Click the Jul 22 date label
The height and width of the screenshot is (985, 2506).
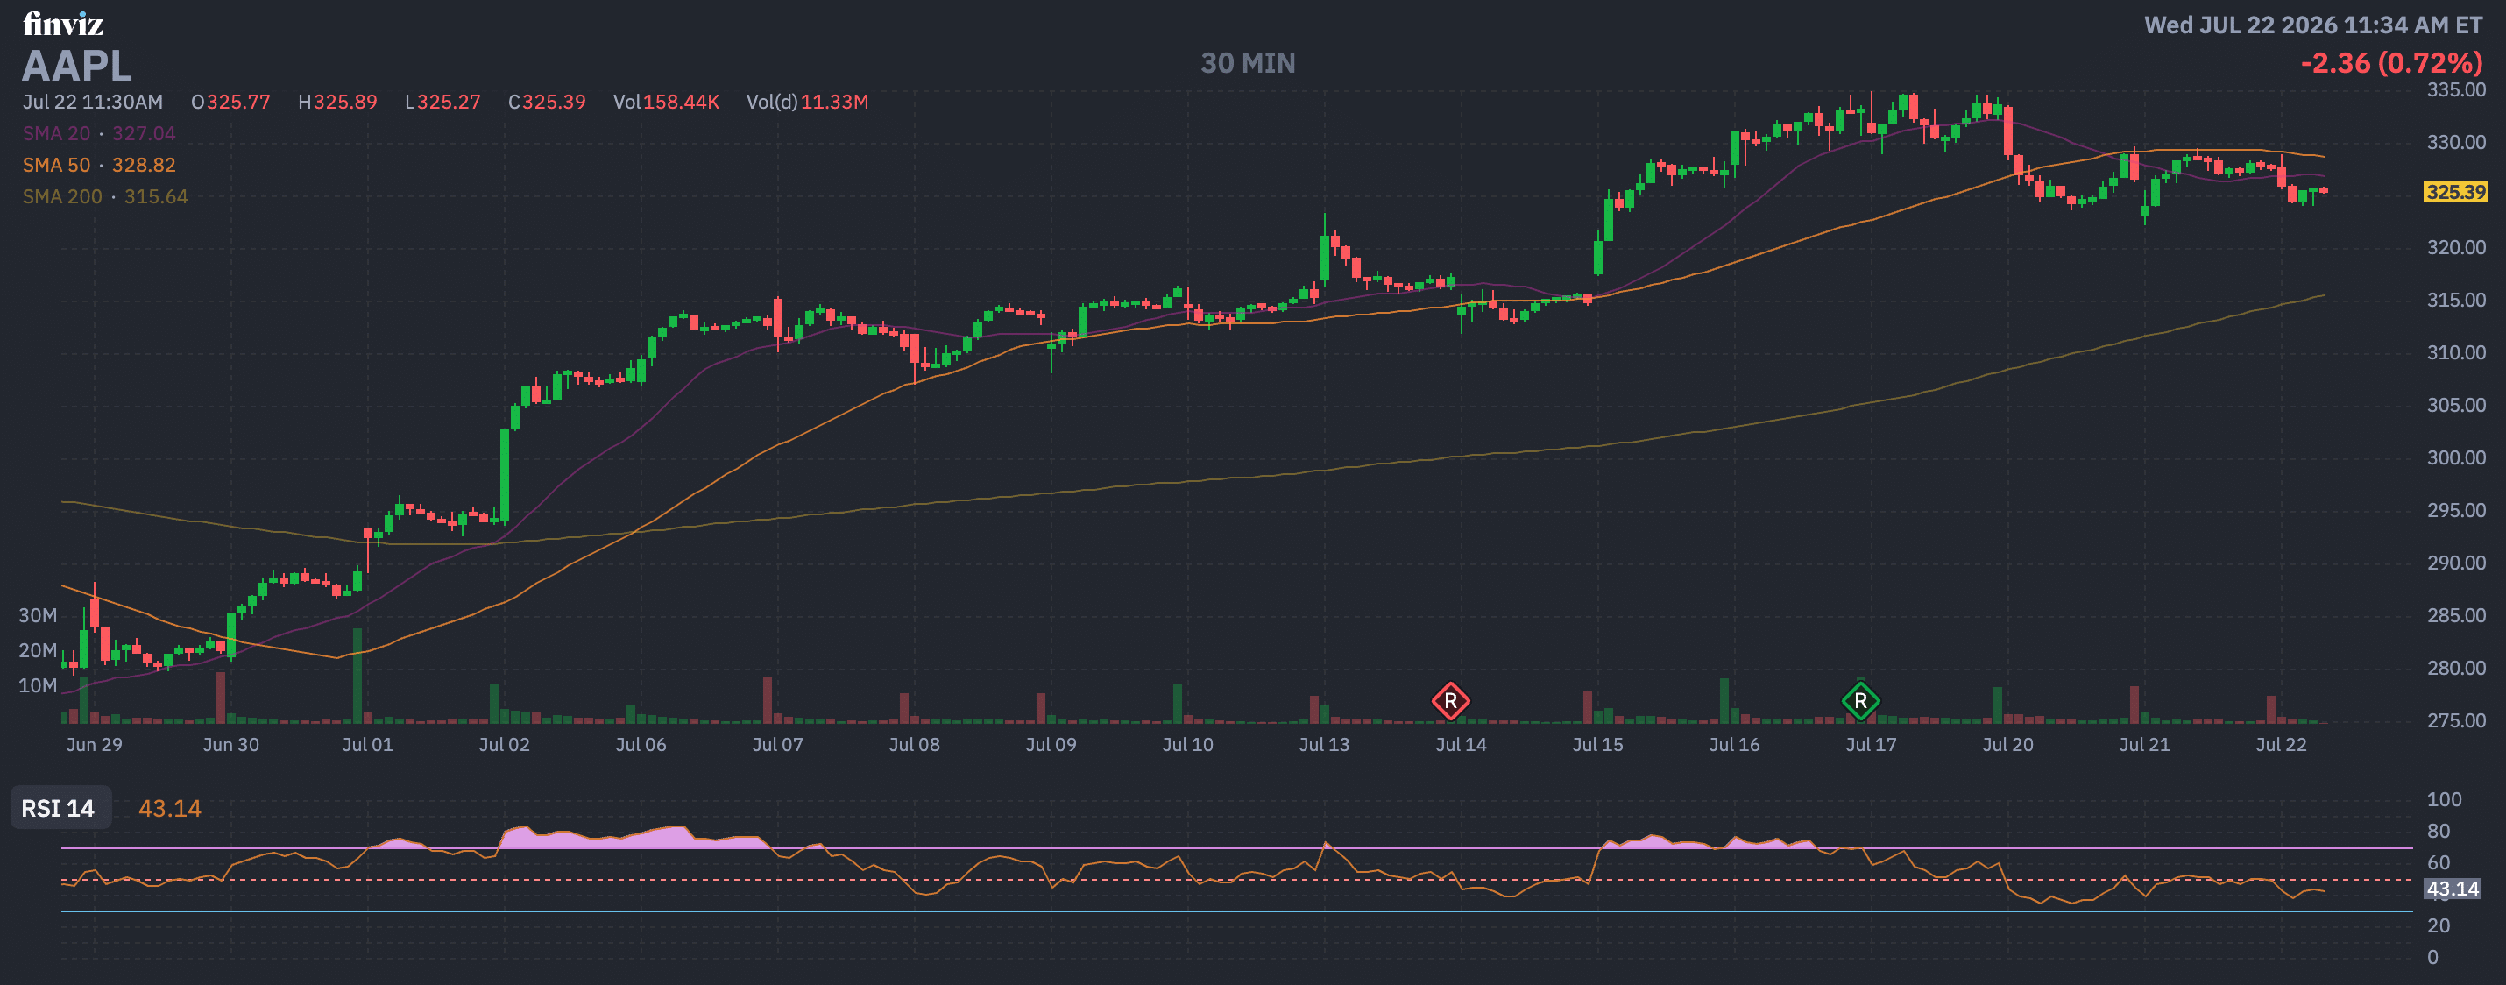click(x=2282, y=745)
